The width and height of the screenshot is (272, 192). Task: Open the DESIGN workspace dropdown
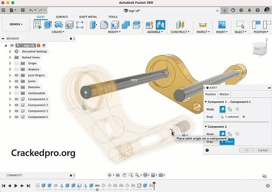pos(16,24)
